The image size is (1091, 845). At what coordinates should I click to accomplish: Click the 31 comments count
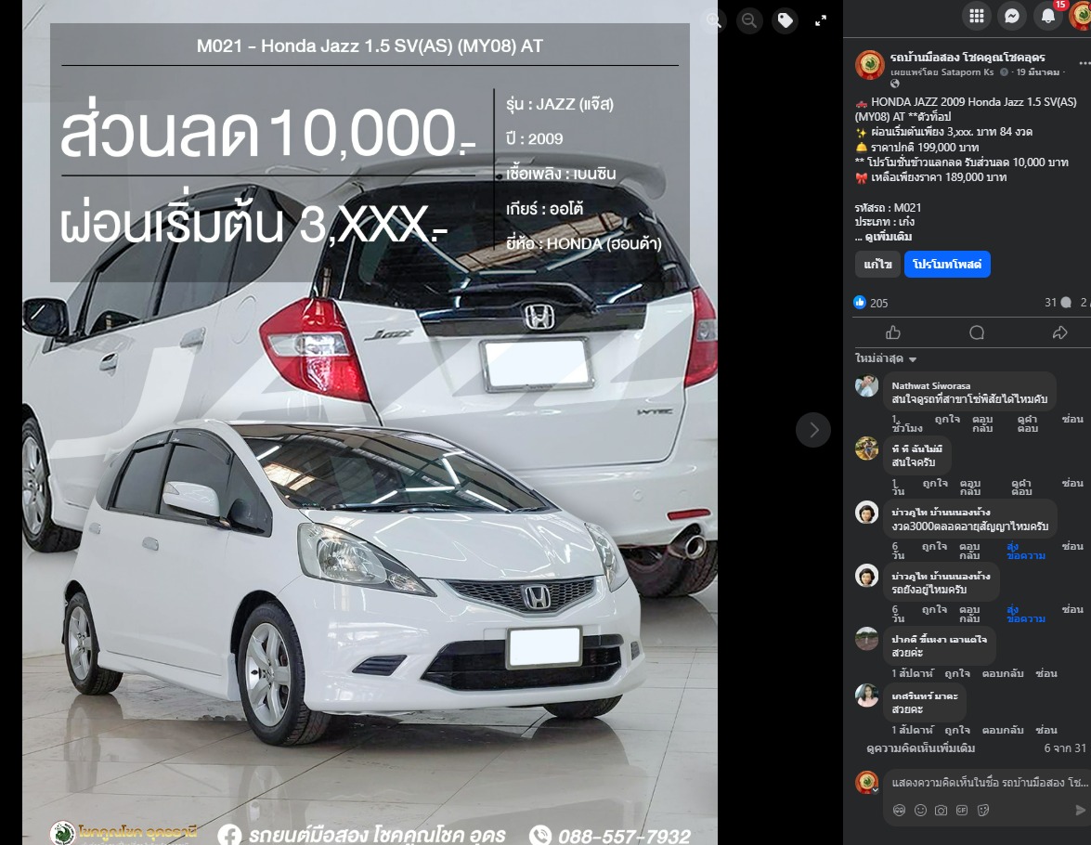click(x=1058, y=302)
